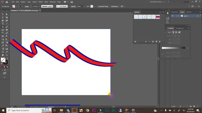The width and height of the screenshot is (202, 113).
Task: Choose Linear gradient type
Action: pyautogui.click(x=173, y=32)
